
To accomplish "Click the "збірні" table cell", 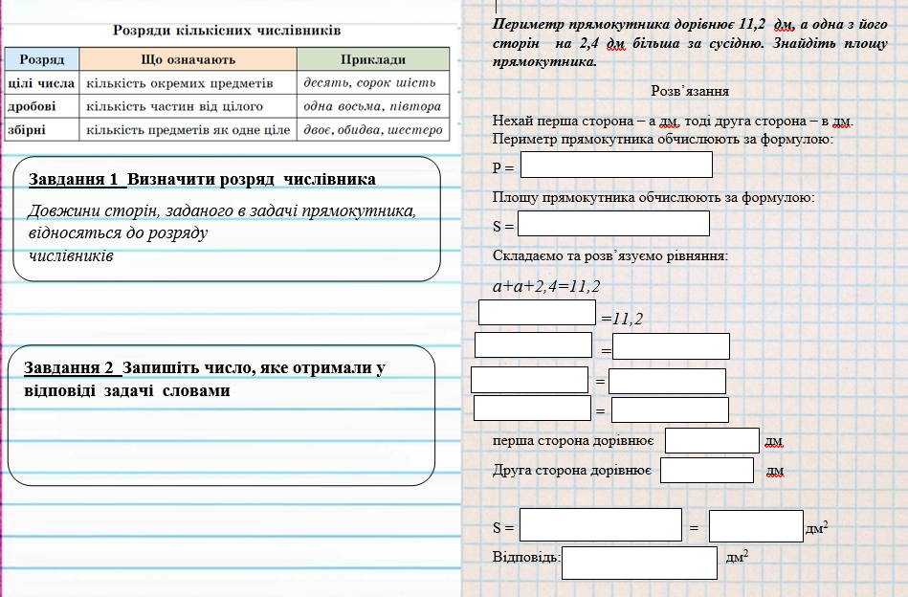I will click(42, 129).
